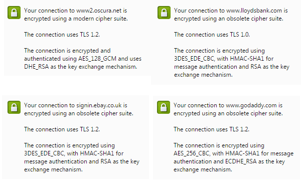Click DHE_RSA key exchange text
Image resolution: width=301 pixels, height=183 pixels.
tap(37, 67)
